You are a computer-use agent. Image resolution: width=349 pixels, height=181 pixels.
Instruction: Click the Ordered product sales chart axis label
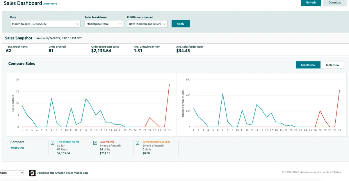tap(183, 103)
